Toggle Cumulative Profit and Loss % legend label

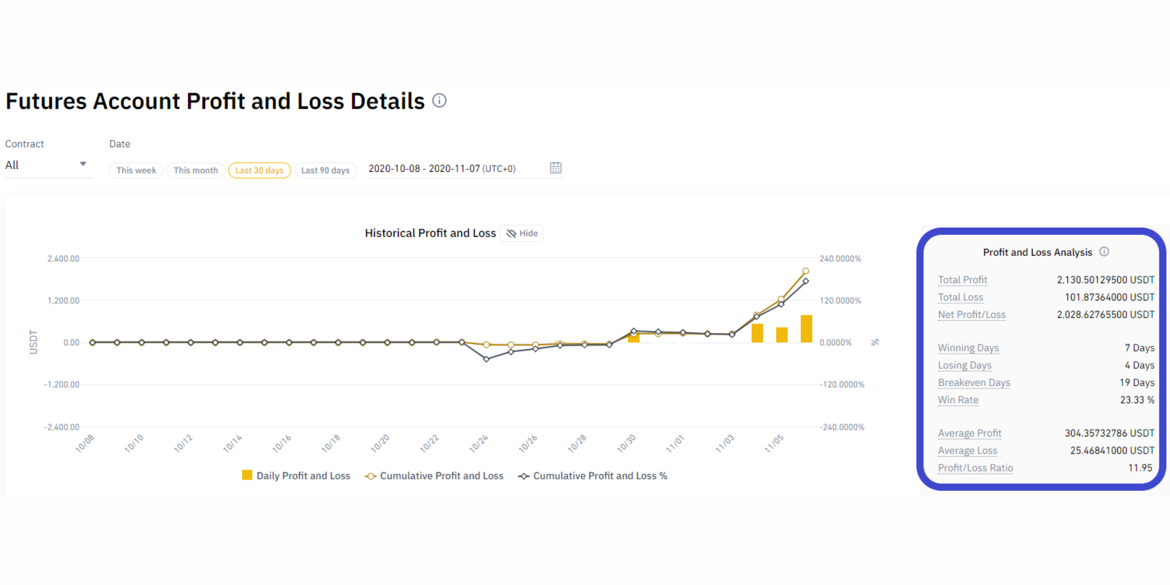click(x=600, y=476)
